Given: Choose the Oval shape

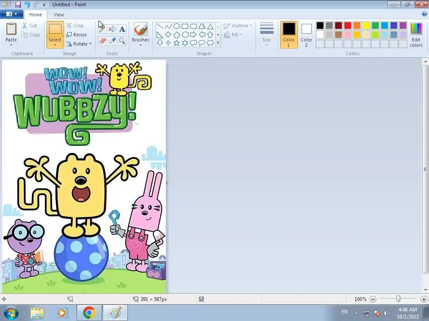Looking at the screenshot, I should coord(177,26).
